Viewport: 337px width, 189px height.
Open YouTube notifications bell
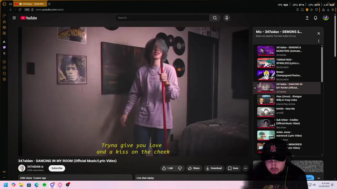[x=315, y=18]
